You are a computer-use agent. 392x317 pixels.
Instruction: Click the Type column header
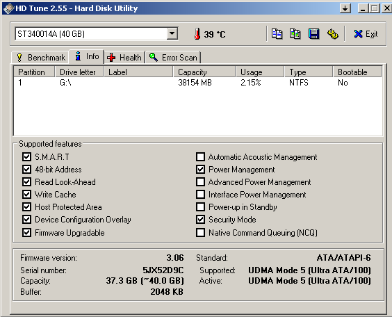(309, 72)
